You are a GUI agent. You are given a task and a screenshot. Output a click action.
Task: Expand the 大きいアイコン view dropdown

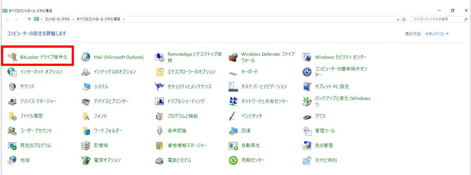(x=437, y=34)
